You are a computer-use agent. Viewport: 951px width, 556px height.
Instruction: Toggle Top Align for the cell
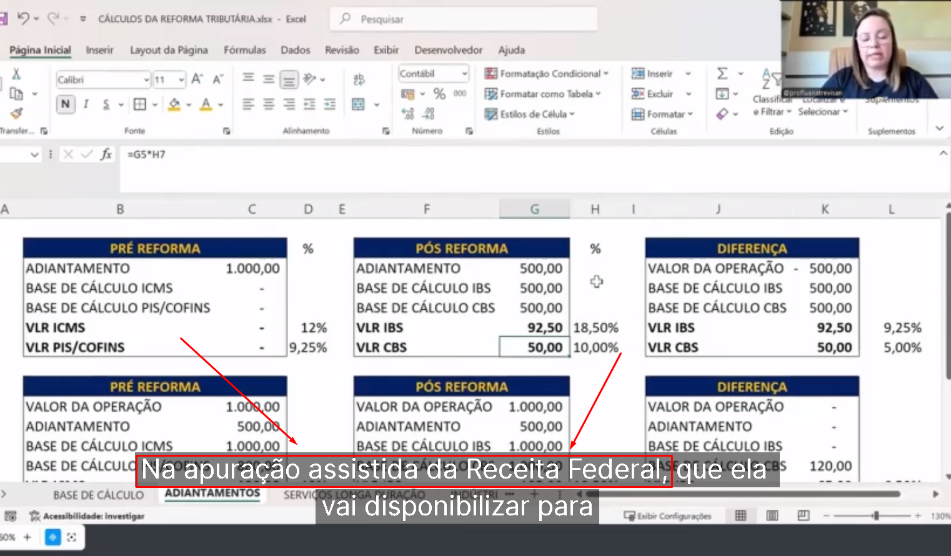click(248, 79)
